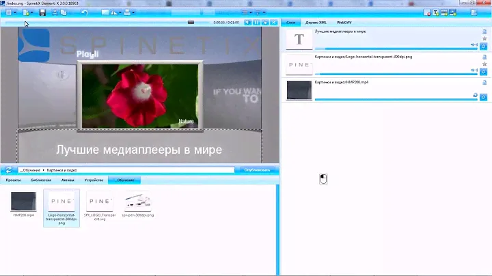Switch to the Дерево XML tab
The height and width of the screenshot is (276, 492).
[x=315, y=23]
